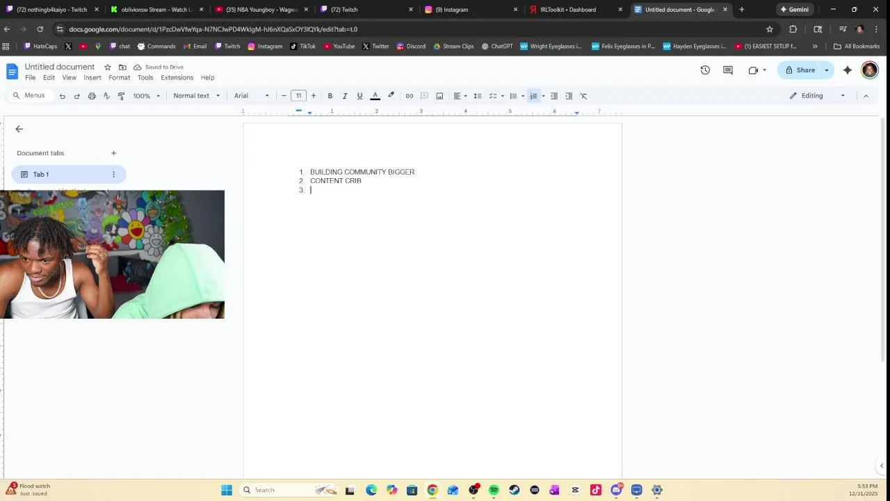
Task: Add a comment via toolbar
Action: tap(424, 96)
